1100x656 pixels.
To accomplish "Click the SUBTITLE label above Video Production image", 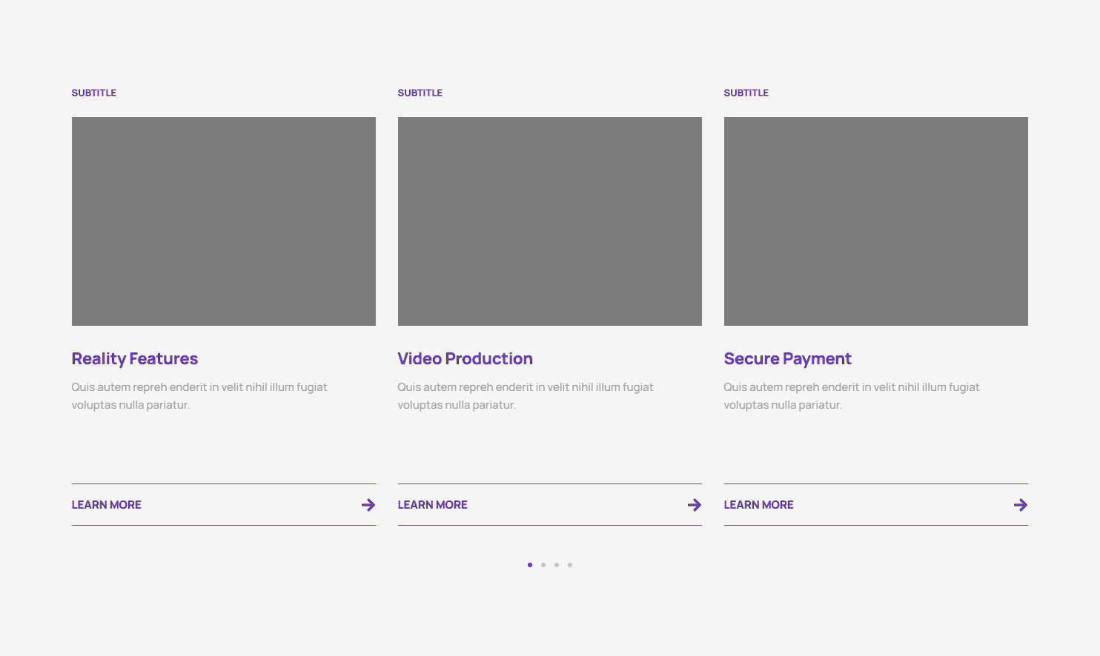I will (420, 93).
